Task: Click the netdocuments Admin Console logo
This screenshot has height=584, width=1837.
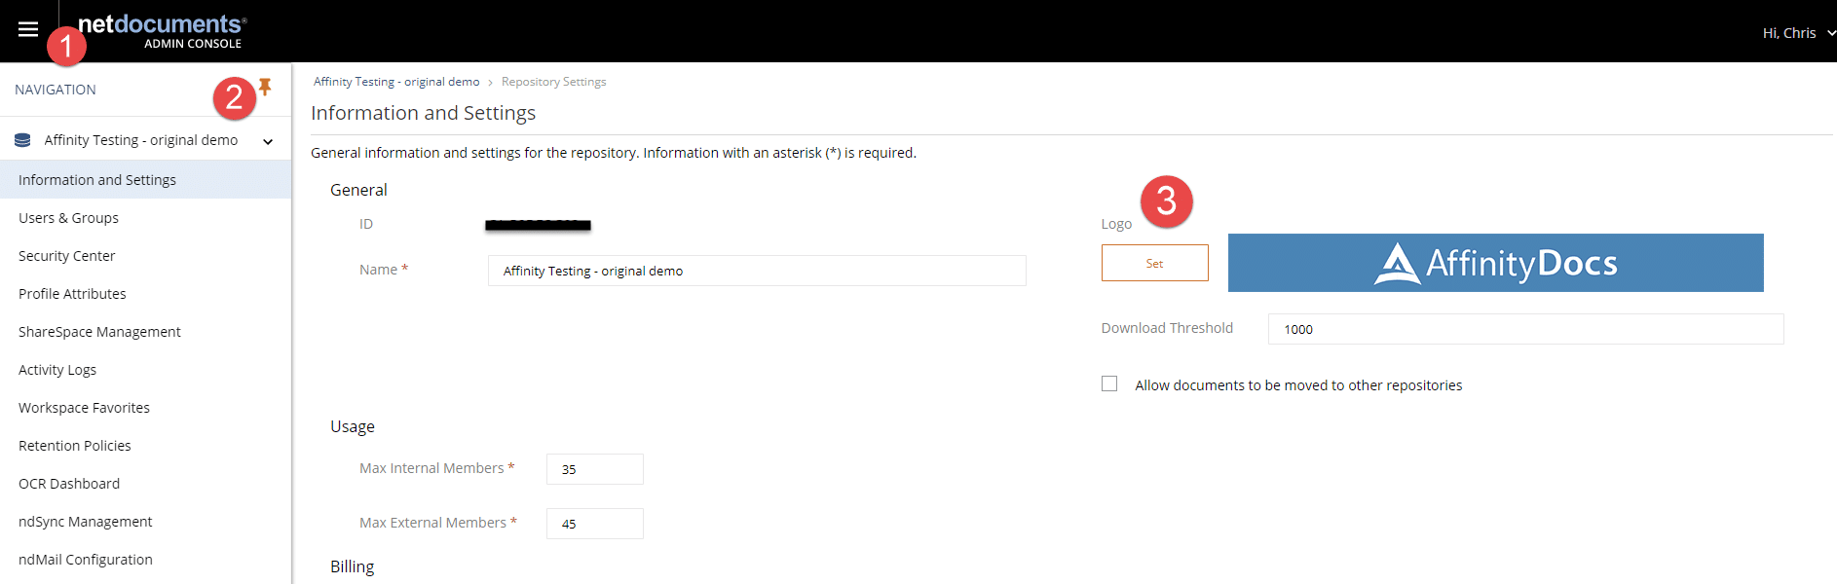Action: coord(162,31)
